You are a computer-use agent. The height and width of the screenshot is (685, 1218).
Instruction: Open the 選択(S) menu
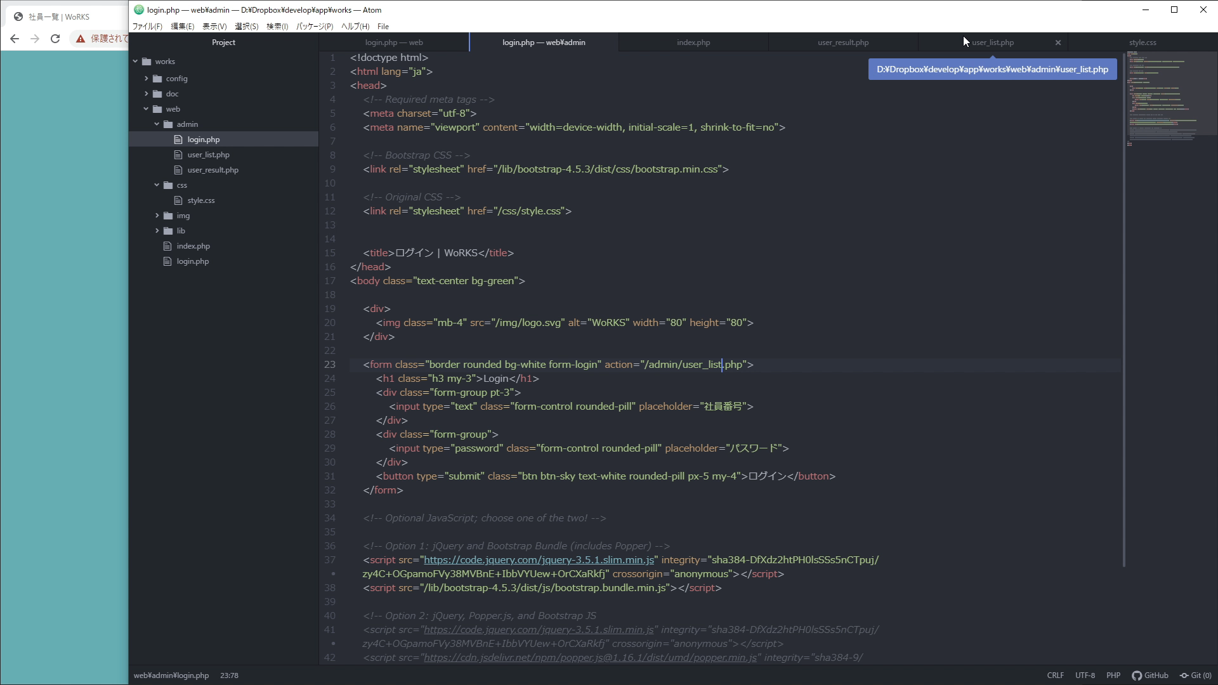[247, 27]
